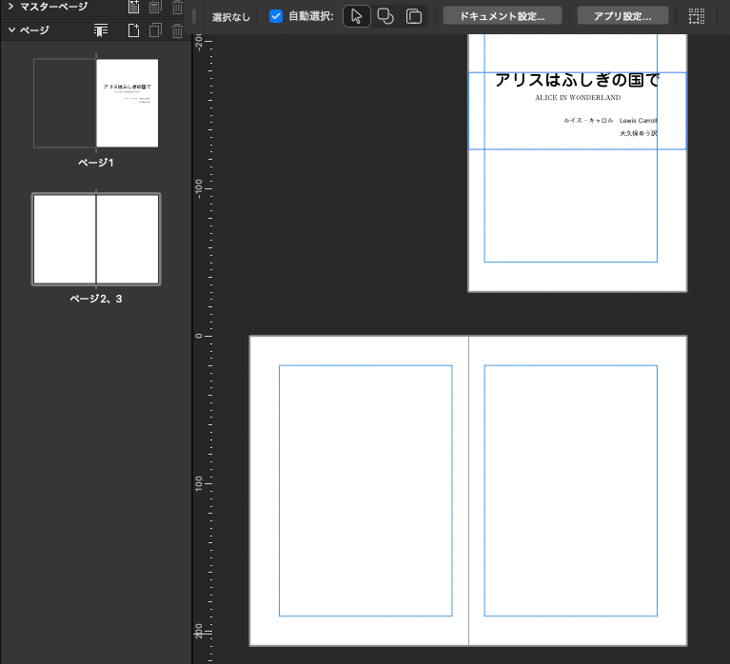Click the dotted transform origin grid icon
The height and width of the screenshot is (664, 730).
pos(697,16)
